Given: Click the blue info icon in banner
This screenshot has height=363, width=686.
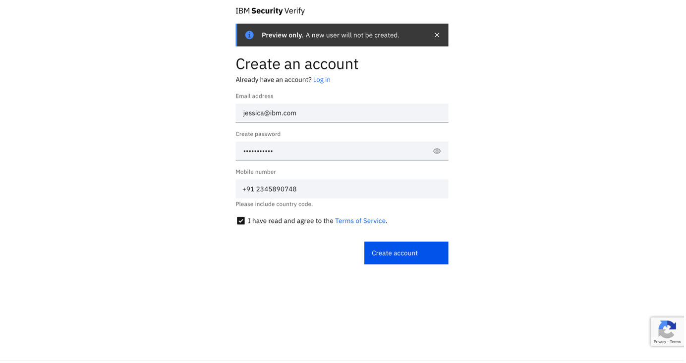Looking at the screenshot, I should click(249, 35).
